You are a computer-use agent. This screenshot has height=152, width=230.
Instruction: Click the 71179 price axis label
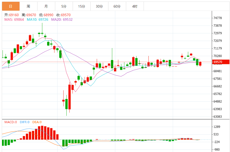pyautogui.click(x=218, y=48)
